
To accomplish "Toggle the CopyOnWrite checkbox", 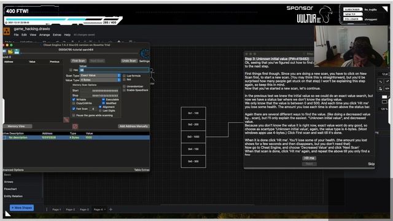I will click(x=74, y=103).
